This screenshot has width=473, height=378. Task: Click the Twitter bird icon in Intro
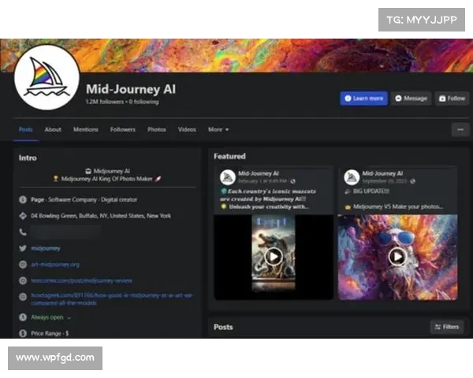22,249
